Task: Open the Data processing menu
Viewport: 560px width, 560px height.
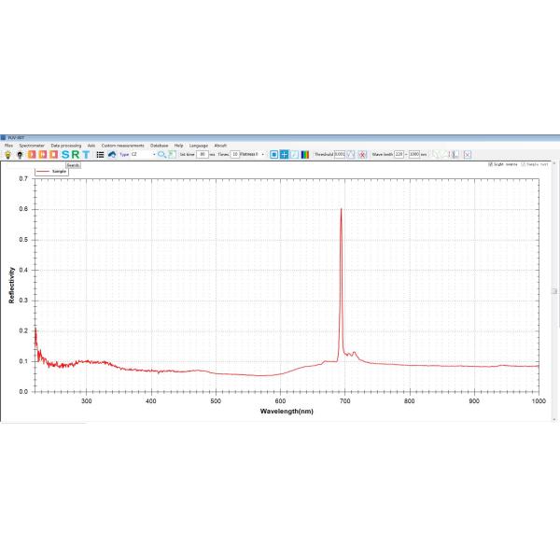Action: (x=66, y=146)
